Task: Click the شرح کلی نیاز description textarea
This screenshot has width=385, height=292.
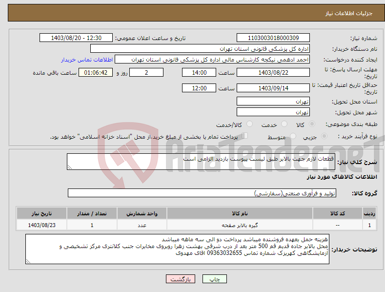Action: (x=201, y=162)
